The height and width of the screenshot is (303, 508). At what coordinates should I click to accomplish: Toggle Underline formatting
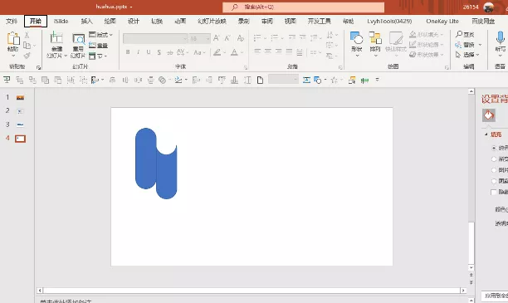tap(149, 52)
